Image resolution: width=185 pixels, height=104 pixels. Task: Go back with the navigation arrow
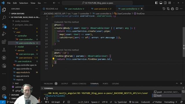point(54,3)
